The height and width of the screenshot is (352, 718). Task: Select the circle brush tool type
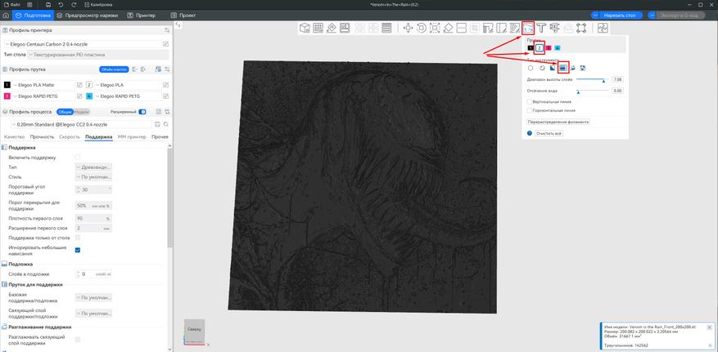531,68
